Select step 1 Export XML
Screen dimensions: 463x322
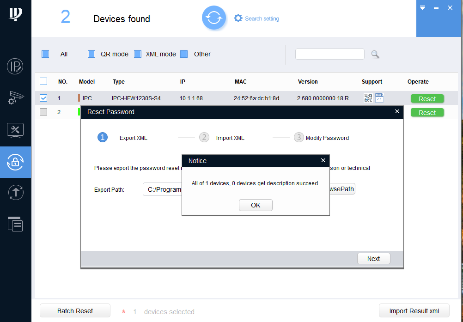pos(122,138)
